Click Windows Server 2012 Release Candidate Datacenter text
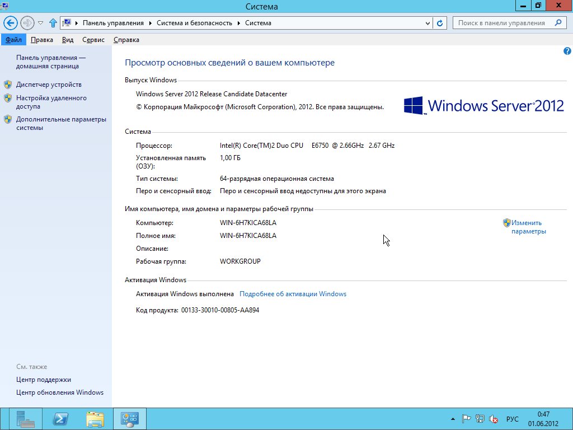Image resolution: width=573 pixels, height=430 pixels. click(x=212, y=94)
